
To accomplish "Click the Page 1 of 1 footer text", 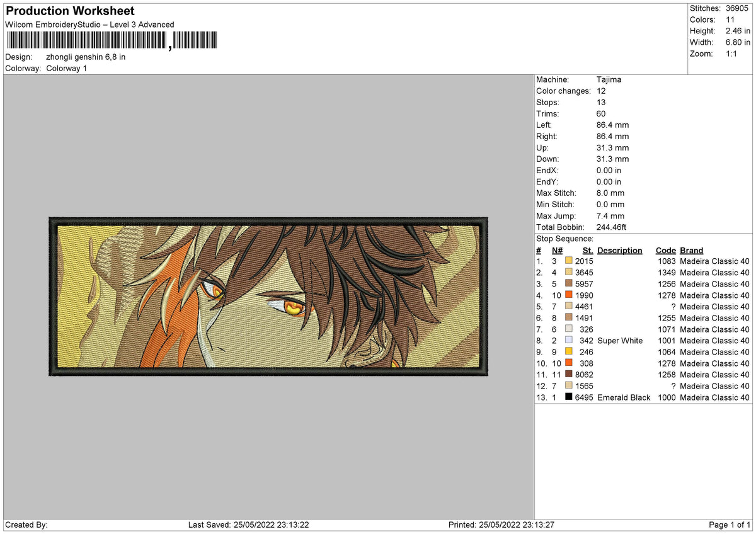I will (730, 525).
